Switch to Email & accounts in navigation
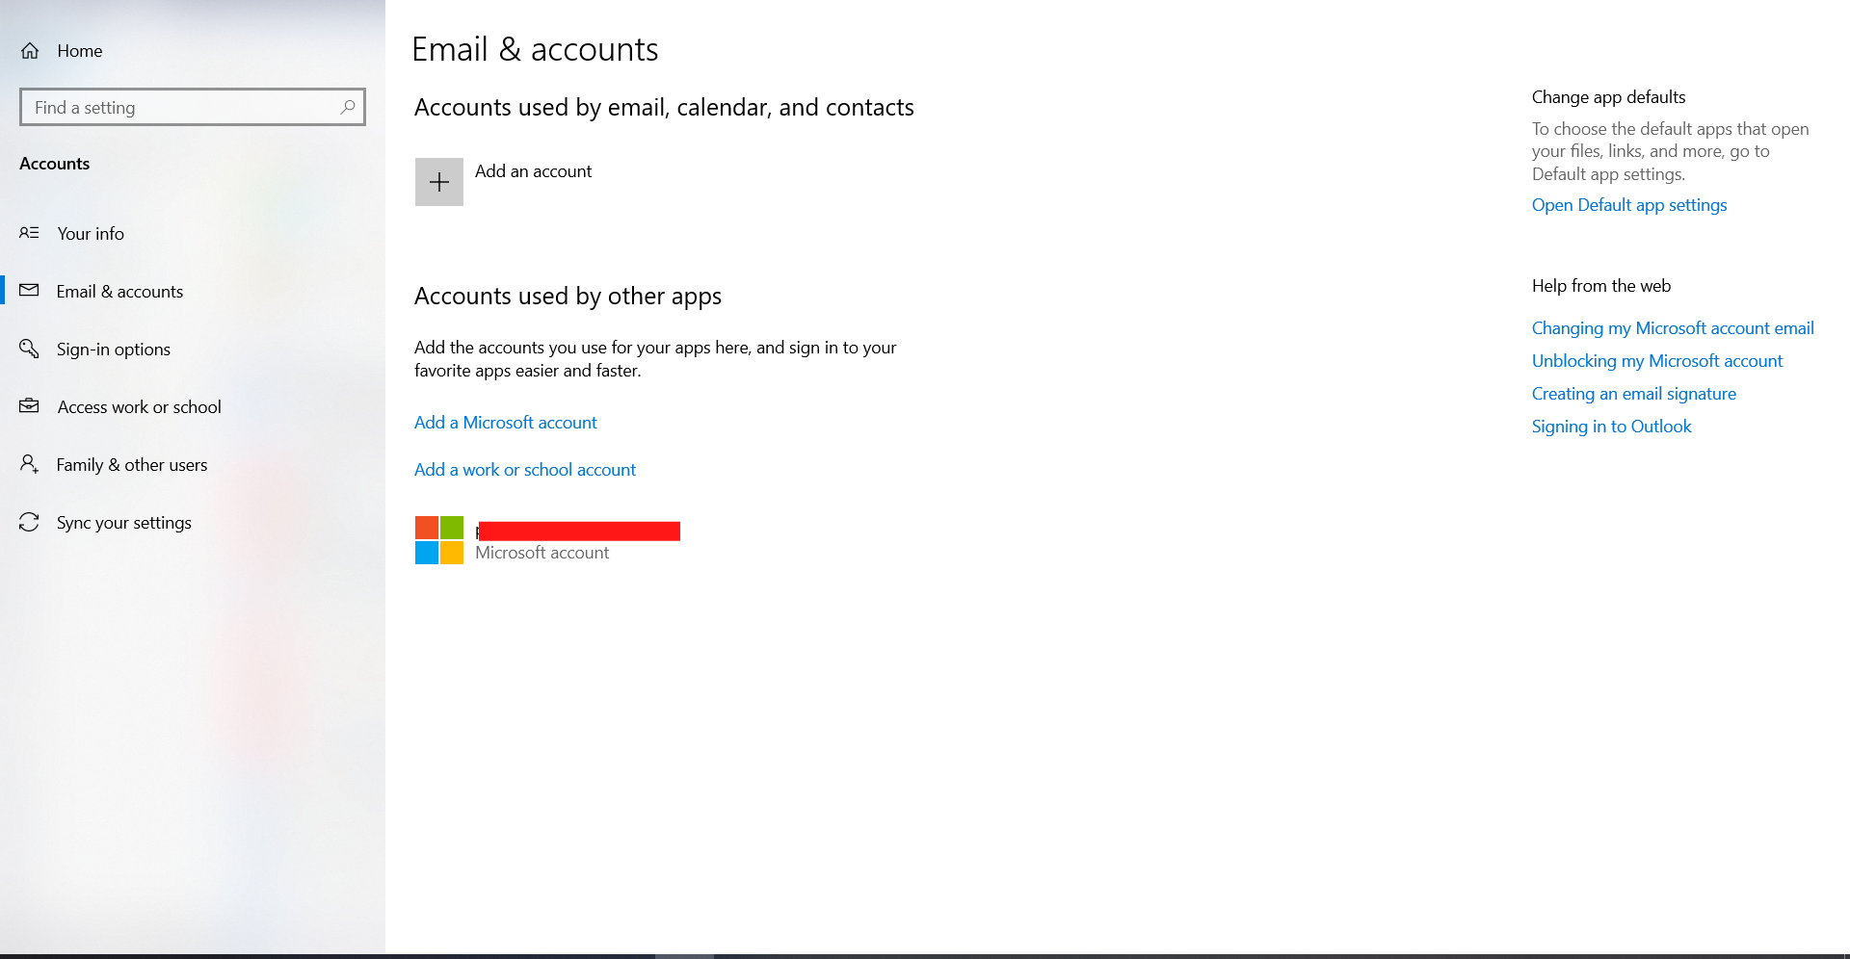Screen dimensions: 1850x959 [119, 291]
